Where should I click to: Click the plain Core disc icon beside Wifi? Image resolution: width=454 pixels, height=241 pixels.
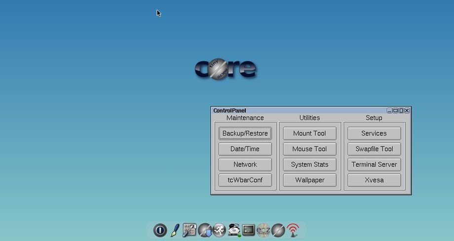tap(278, 230)
